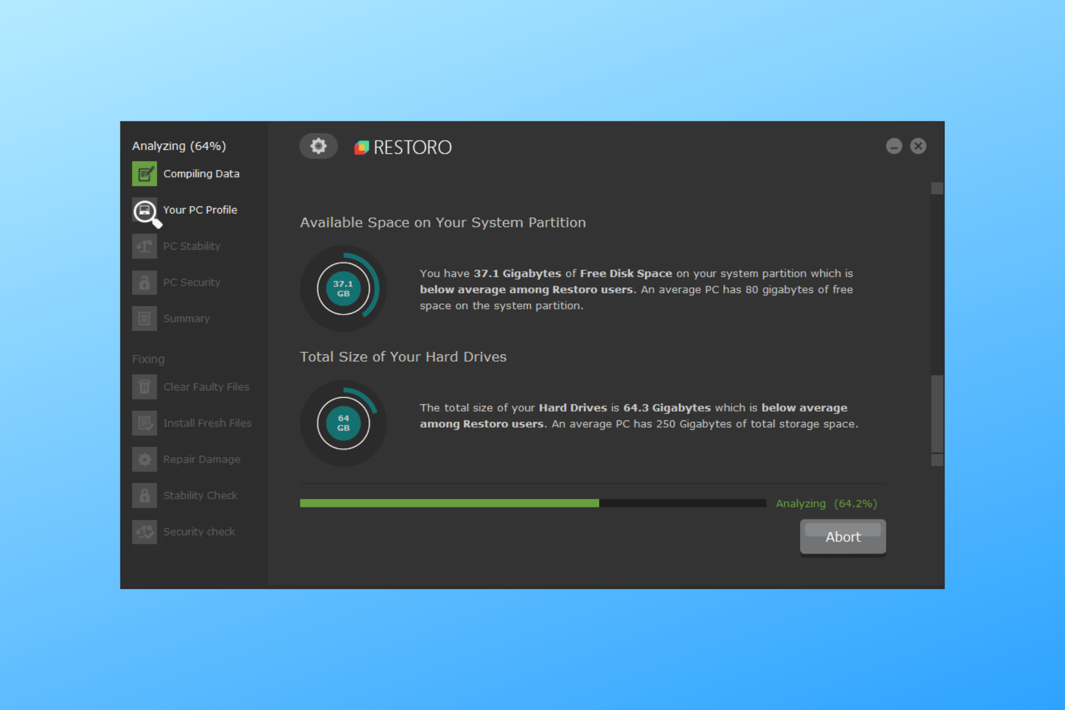Select the Security check label

[199, 531]
